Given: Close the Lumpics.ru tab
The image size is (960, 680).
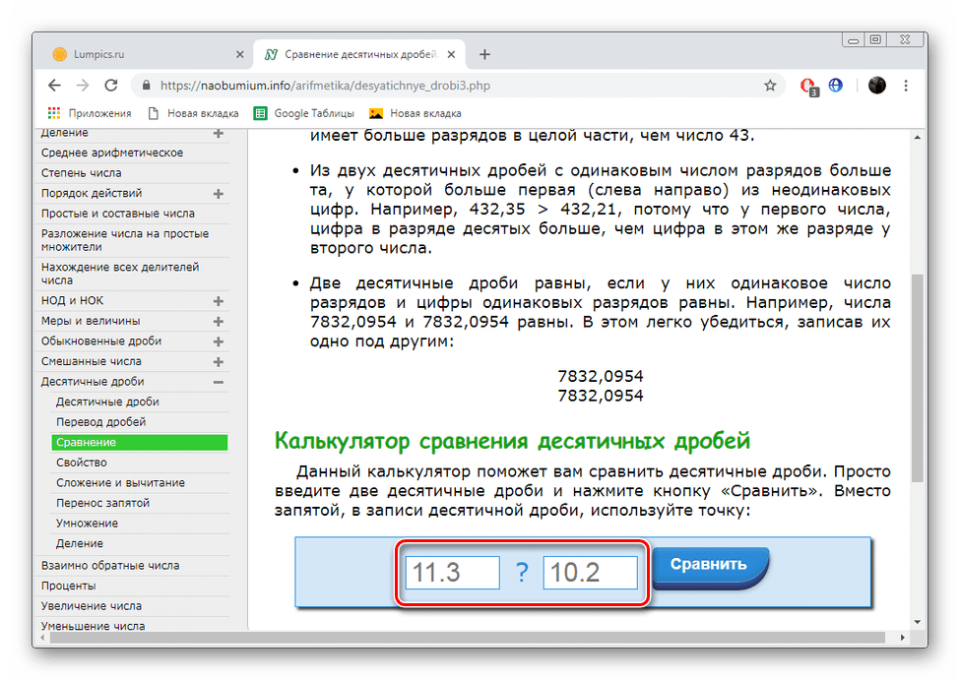Looking at the screenshot, I should (x=239, y=54).
